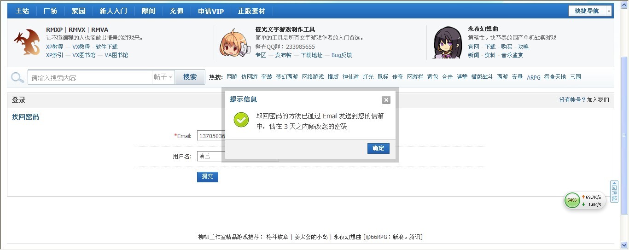The image size is (629, 250).
Task: Open the 格斗纹章 game link
Action: coord(277,237)
